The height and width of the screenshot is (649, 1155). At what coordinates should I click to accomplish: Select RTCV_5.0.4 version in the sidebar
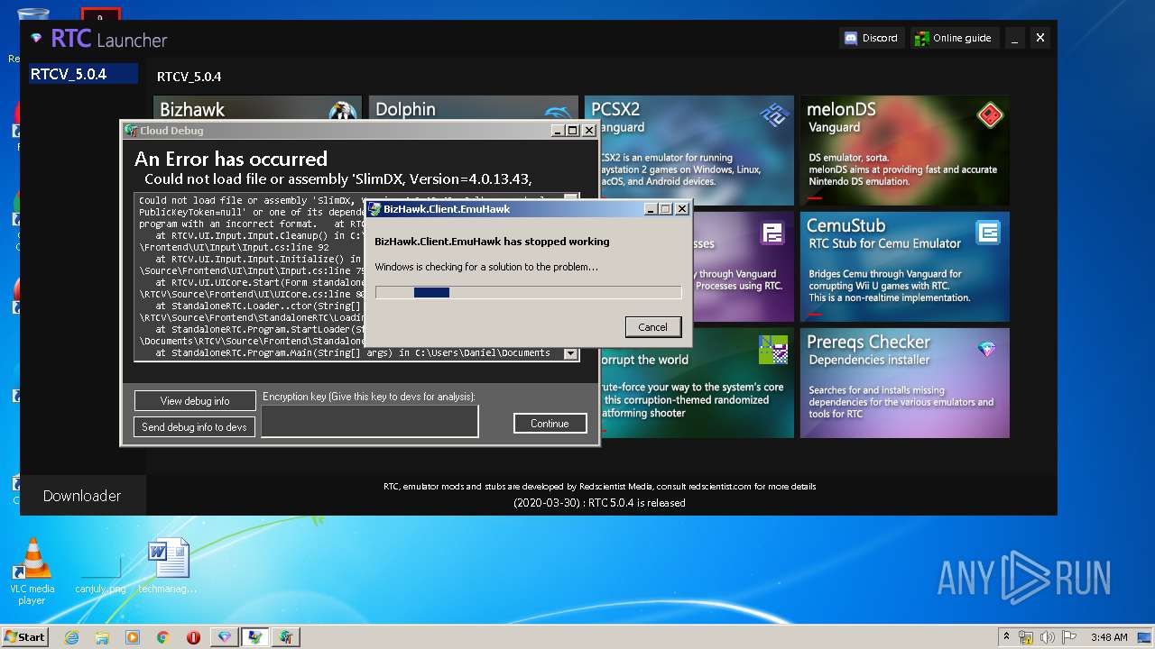point(83,74)
